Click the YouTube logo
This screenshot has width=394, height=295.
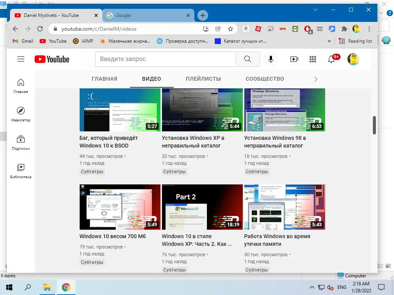click(x=52, y=59)
